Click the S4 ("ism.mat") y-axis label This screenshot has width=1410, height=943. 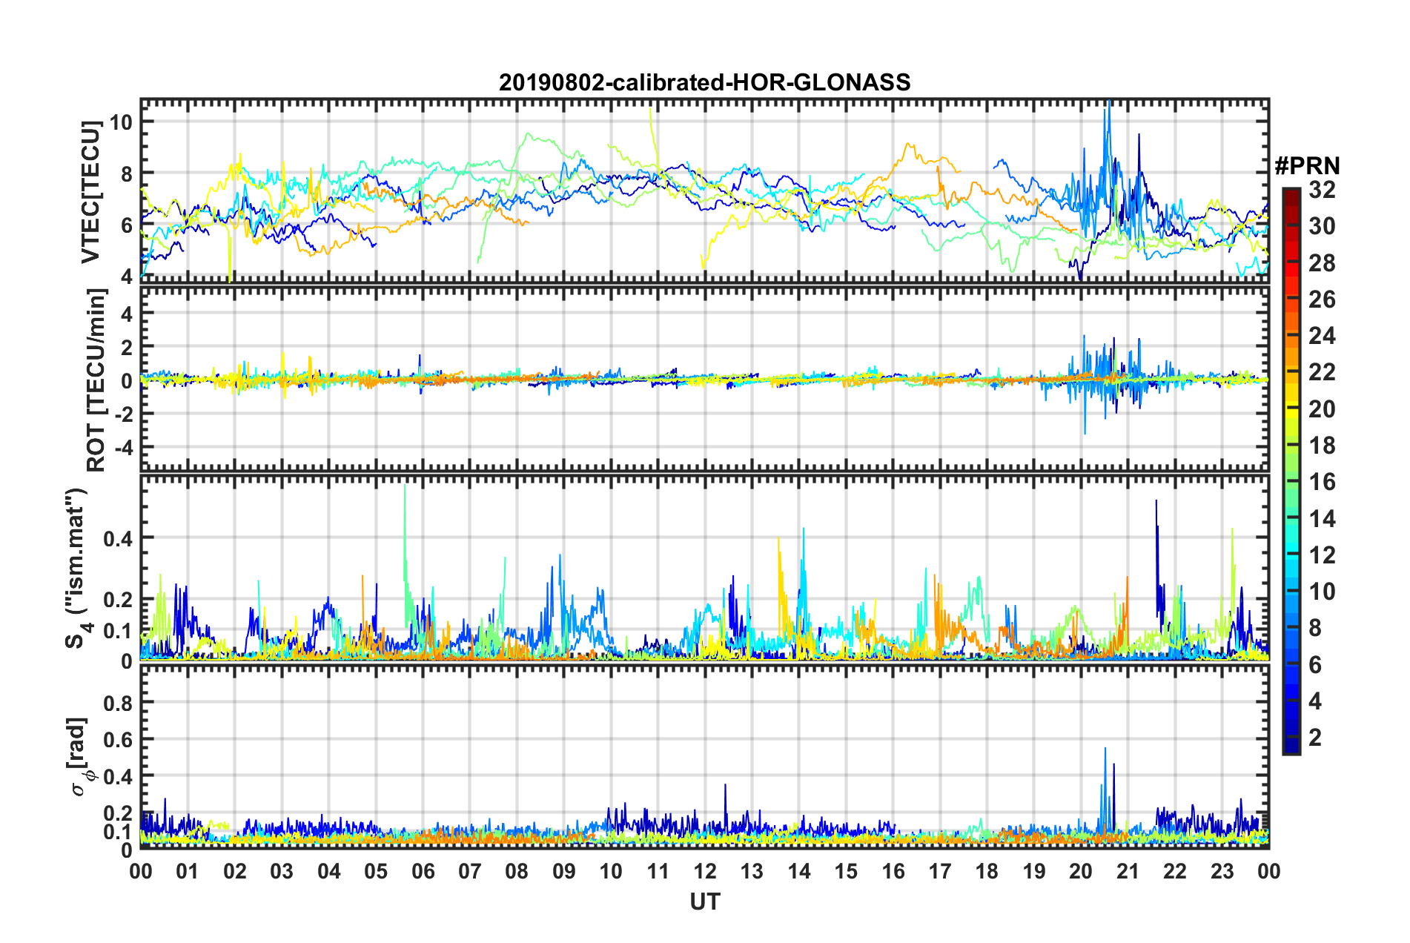coord(79,569)
